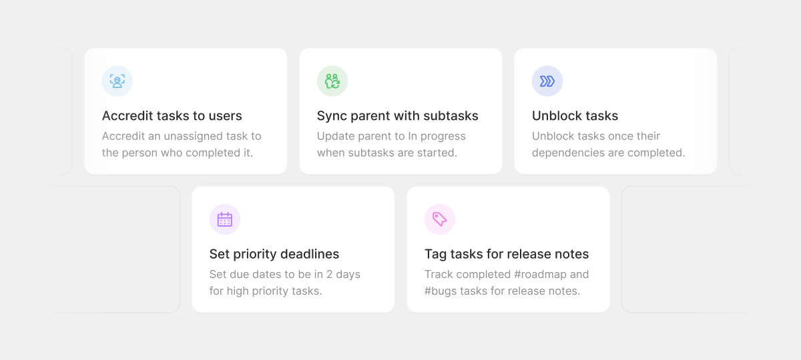This screenshot has height=360, width=801.
Task: Click text "#bugs tasks for release notes."
Action: [x=503, y=291]
